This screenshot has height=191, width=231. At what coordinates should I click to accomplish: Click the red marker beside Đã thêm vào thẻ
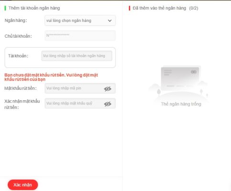tap(129, 8)
